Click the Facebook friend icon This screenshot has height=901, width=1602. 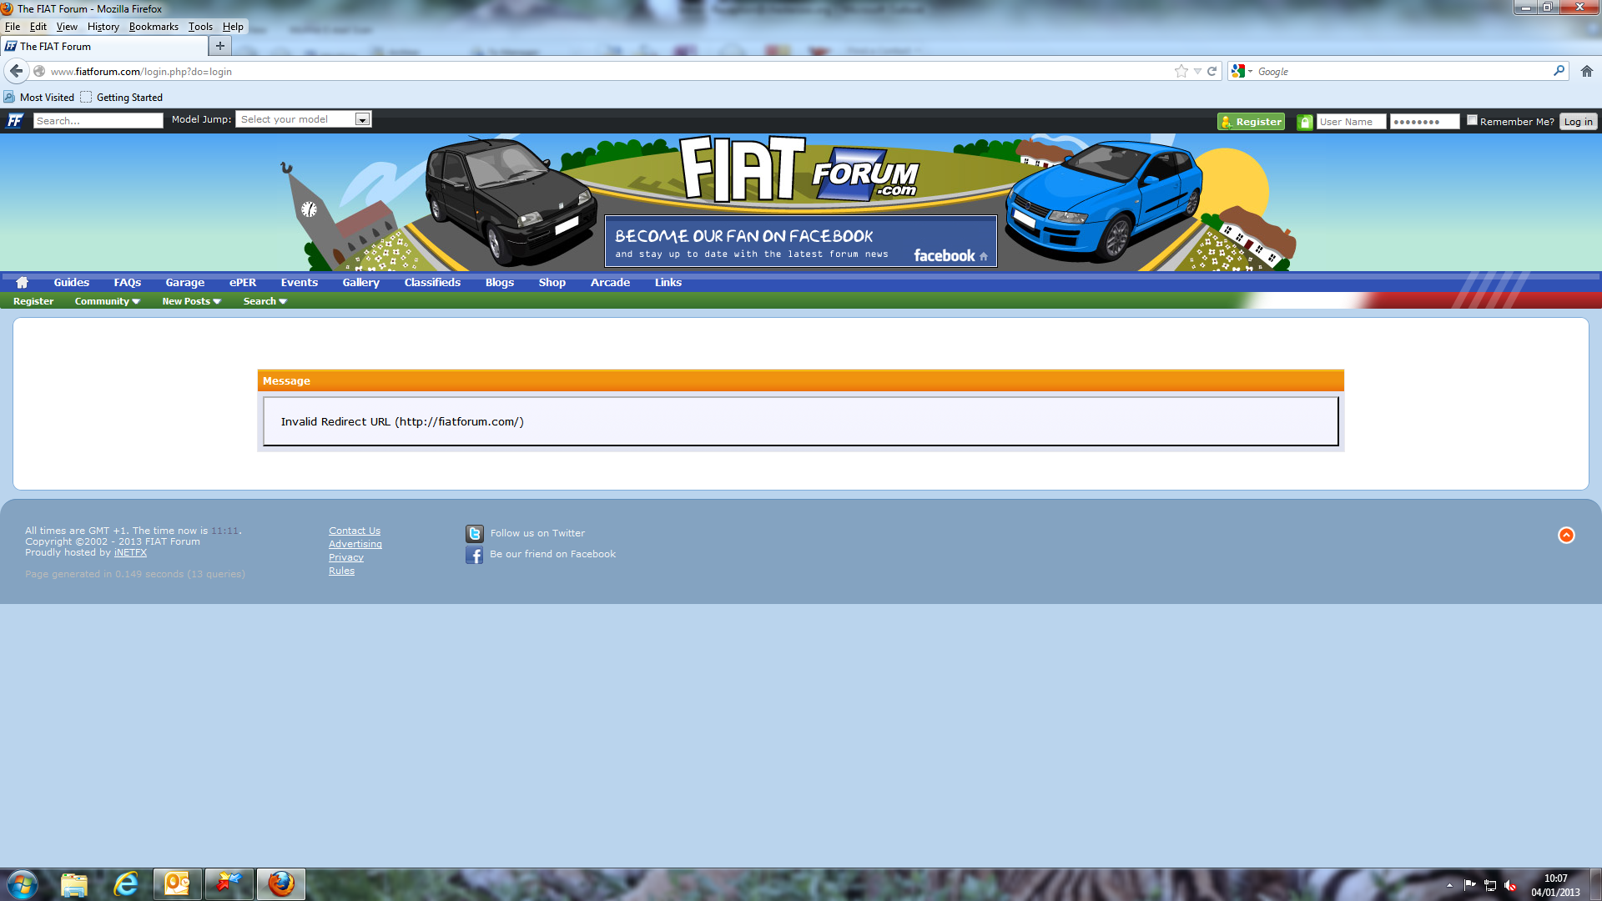click(x=474, y=553)
